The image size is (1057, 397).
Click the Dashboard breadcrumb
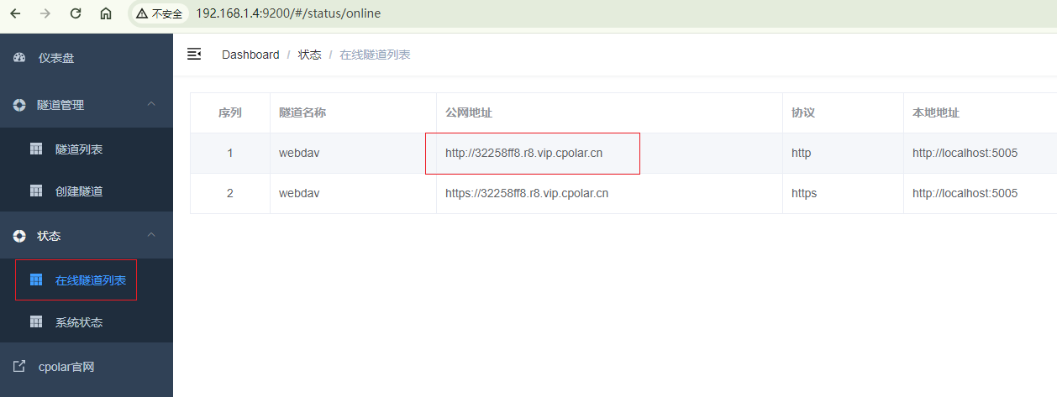coord(250,55)
